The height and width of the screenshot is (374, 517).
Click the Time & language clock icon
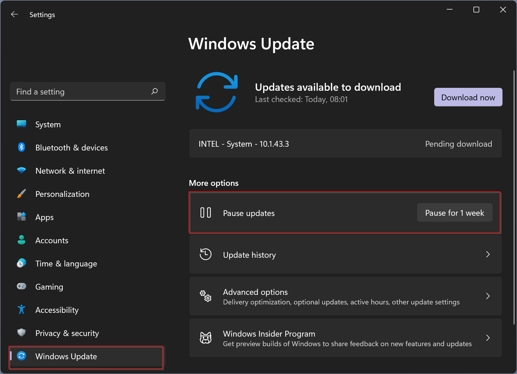point(21,263)
